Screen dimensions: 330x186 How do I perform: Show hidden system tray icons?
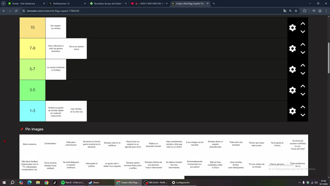[x=299, y=182]
